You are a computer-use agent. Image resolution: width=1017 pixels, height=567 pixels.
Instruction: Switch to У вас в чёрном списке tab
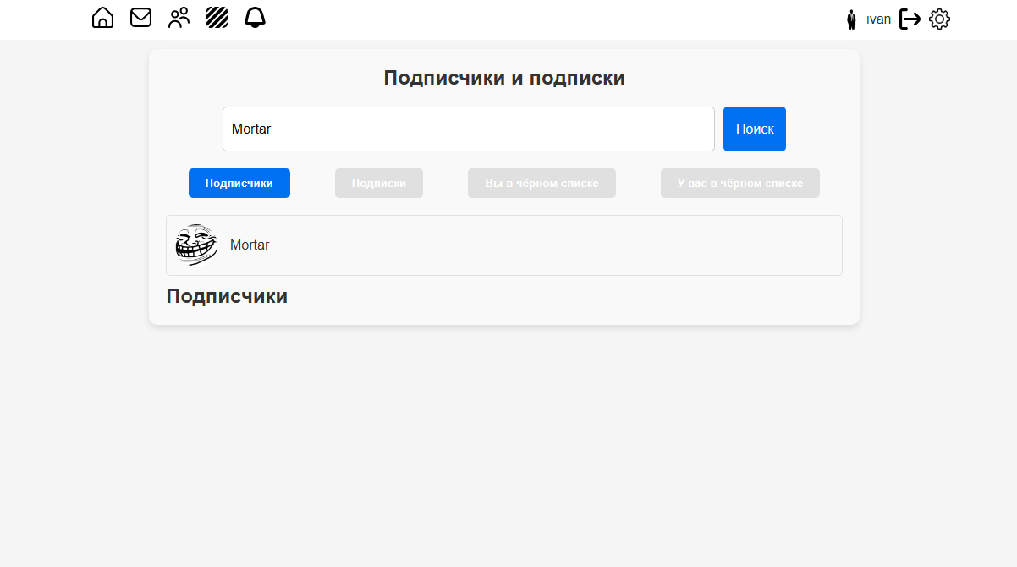click(740, 183)
